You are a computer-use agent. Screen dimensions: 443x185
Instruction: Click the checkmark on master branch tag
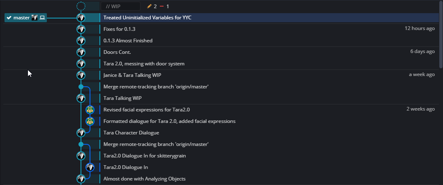pyautogui.click(x=9, y=18)
